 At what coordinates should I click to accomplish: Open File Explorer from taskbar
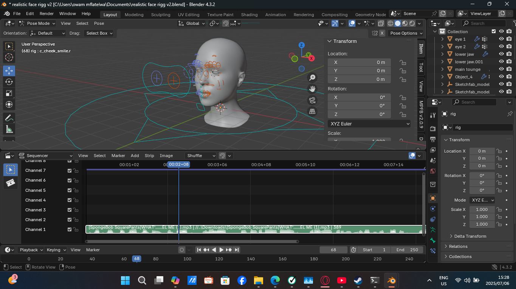tap(258, 280)
